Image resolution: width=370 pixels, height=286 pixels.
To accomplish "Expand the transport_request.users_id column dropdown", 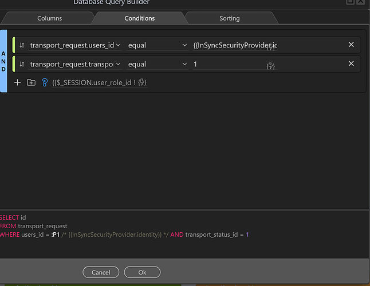I will point(119,45).
